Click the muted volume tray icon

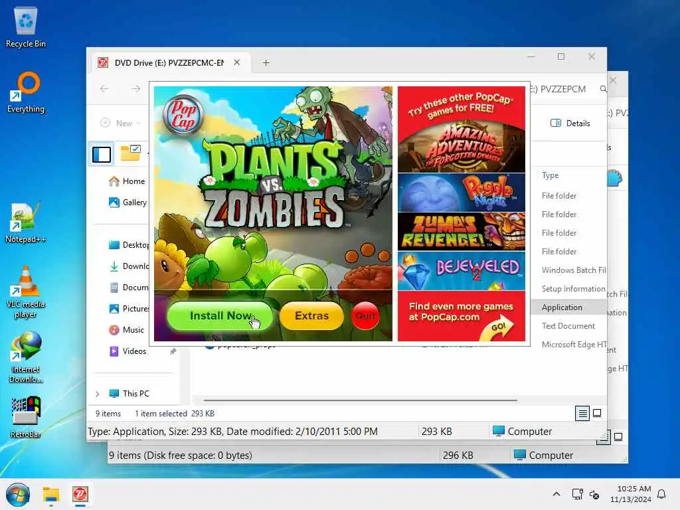coord(594,494)
